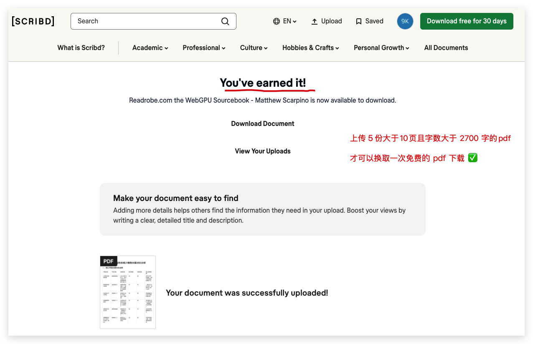Open What is Scribd? page
The image size is (533, 344).
(x=81, y=48)
